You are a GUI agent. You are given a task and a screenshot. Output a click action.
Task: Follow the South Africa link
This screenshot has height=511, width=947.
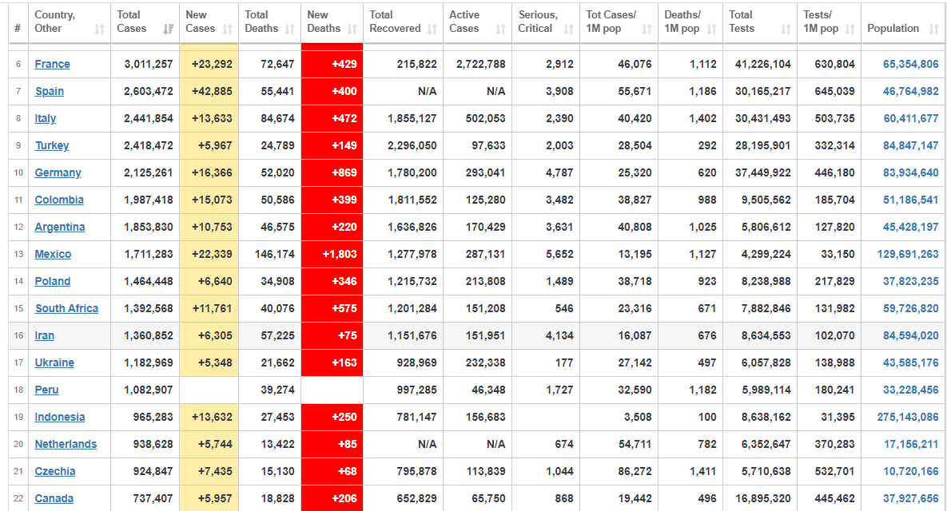[66, 308]
